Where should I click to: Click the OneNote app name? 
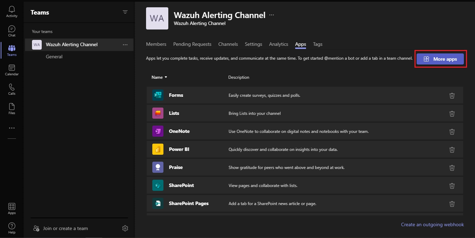179,131
